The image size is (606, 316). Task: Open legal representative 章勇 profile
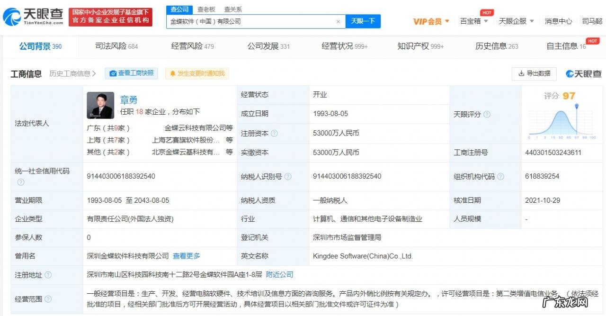pyautogui.click(x=129, y=100)
